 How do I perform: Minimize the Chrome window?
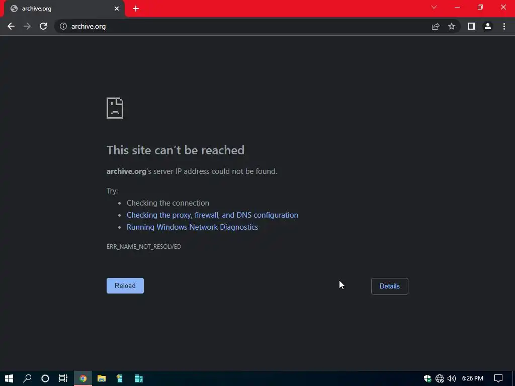click(457, 7)
